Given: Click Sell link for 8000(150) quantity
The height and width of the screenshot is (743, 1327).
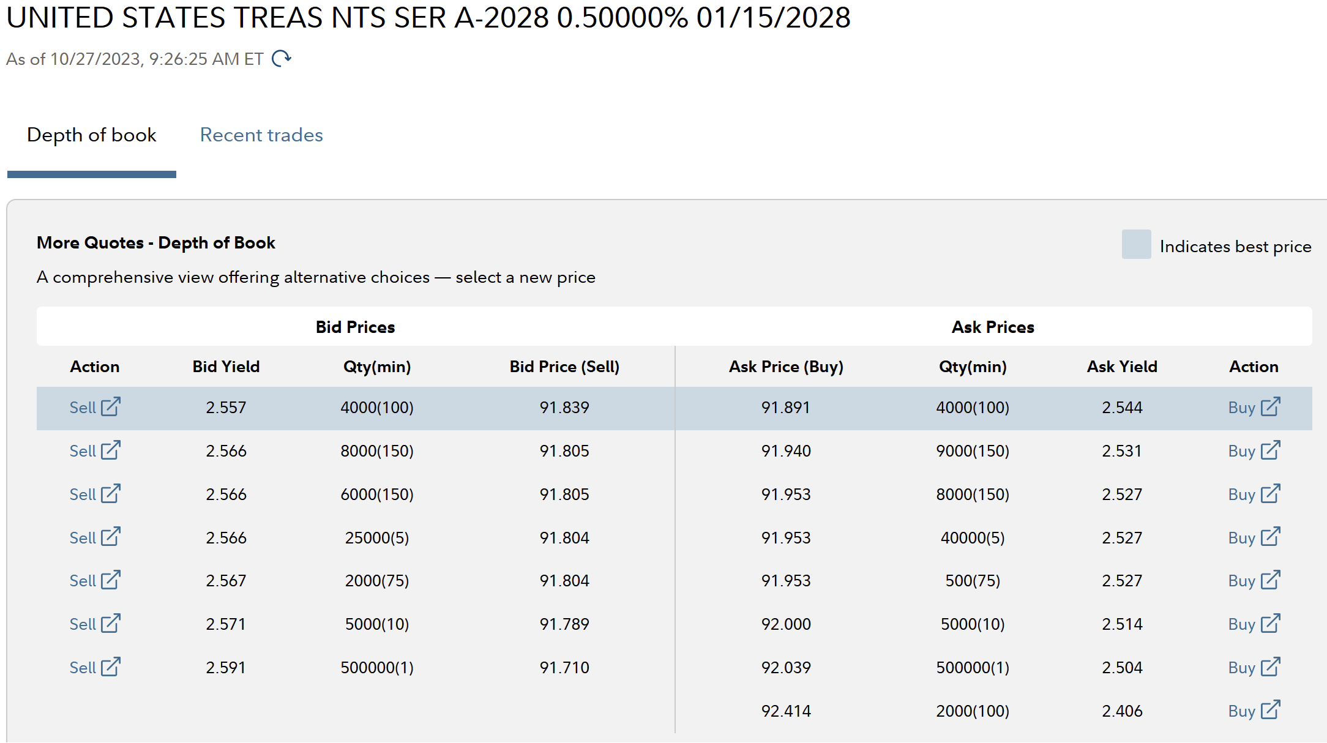Looking at the screenshot, I should coord(83,451).
